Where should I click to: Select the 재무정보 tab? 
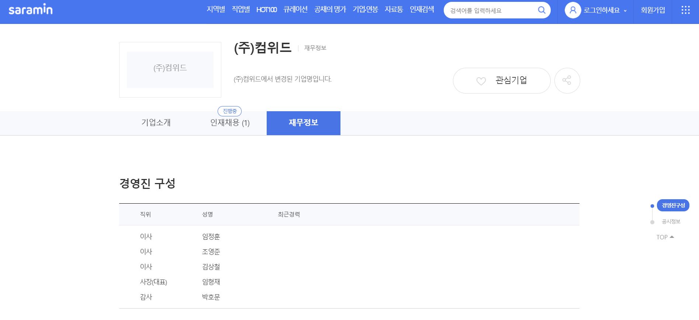[x=304, y=123]
